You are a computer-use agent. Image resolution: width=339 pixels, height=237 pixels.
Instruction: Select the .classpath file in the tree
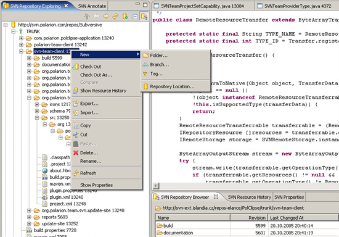click(60, 157)
